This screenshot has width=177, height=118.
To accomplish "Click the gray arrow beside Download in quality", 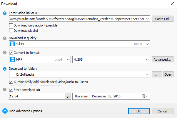I will tap(5, 38).
